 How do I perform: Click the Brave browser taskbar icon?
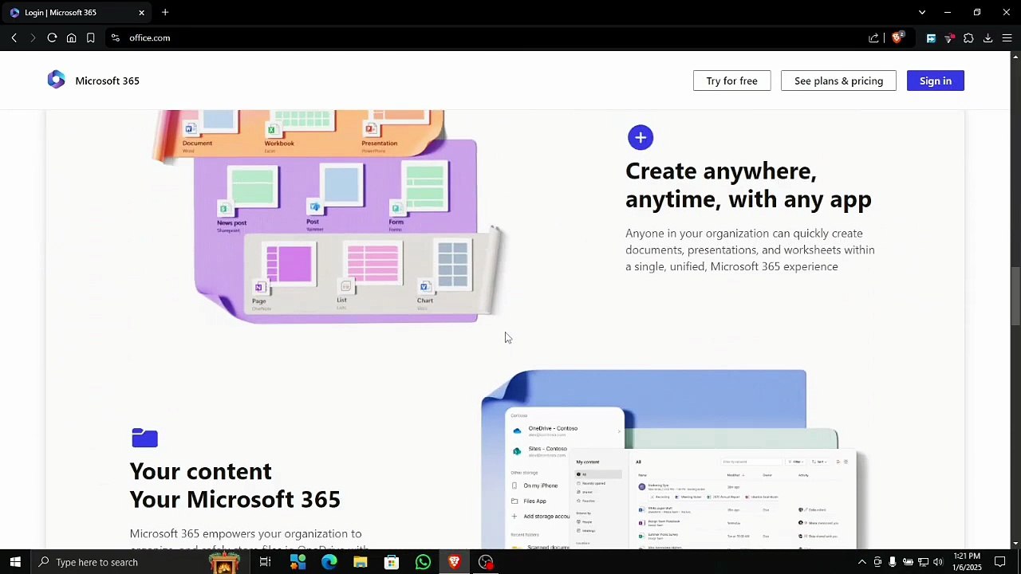pos(454,562)
